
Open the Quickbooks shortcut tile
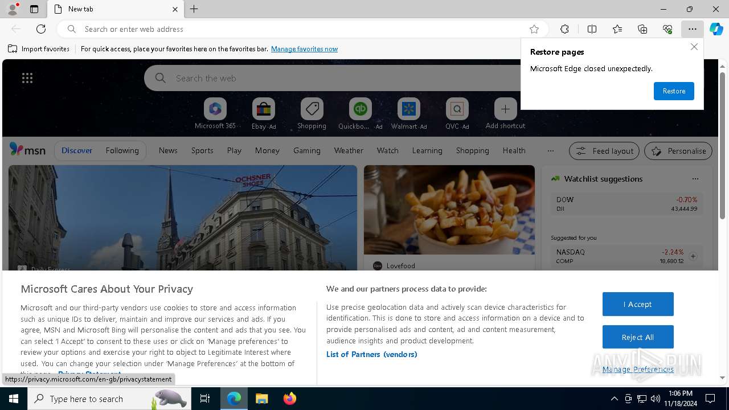coord(360,114)
